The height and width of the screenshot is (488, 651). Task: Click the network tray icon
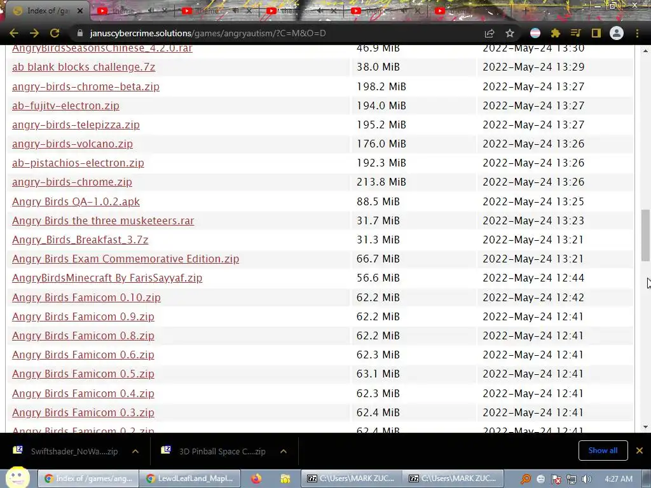pos(572,479)
